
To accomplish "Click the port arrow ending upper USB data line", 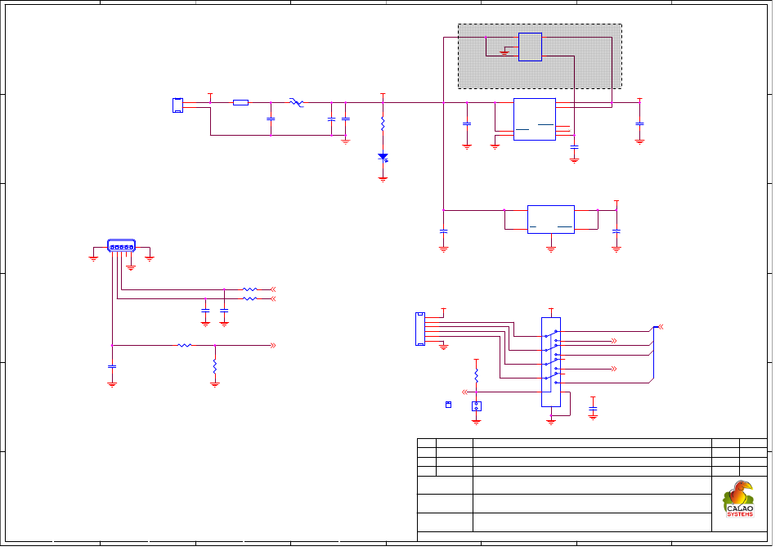I will coord(273,289).
